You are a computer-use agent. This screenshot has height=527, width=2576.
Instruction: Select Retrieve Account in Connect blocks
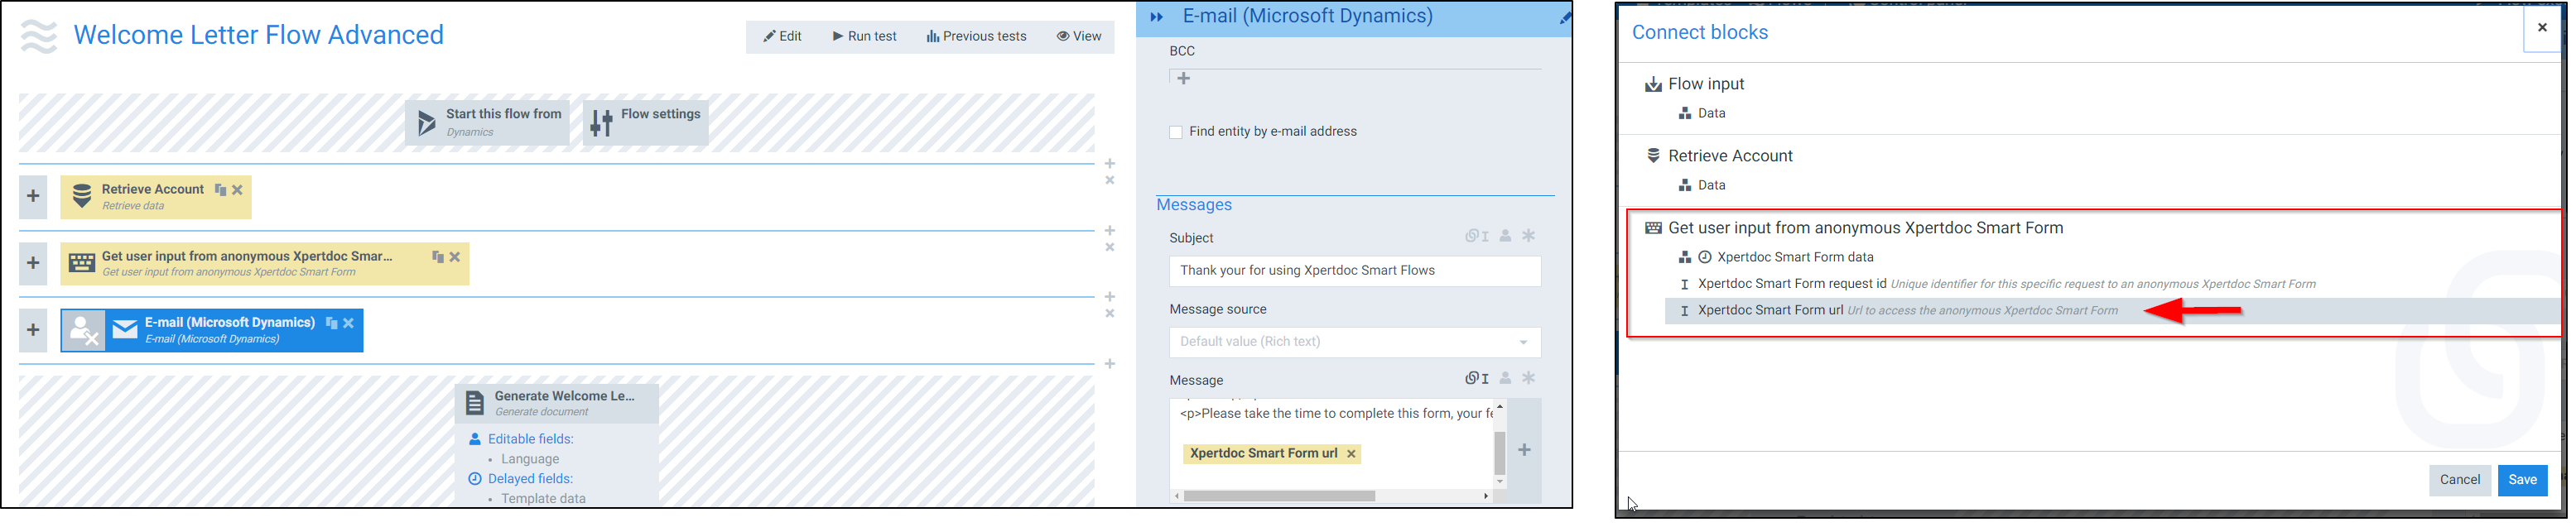[x=1730, y=156]
